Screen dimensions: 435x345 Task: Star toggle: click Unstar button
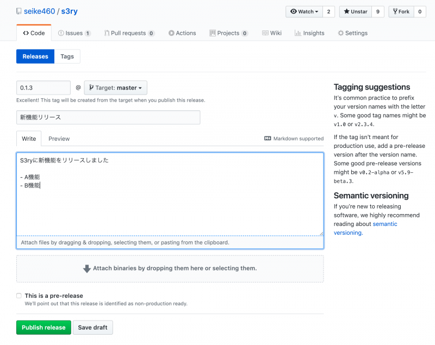tap(355, 11)
